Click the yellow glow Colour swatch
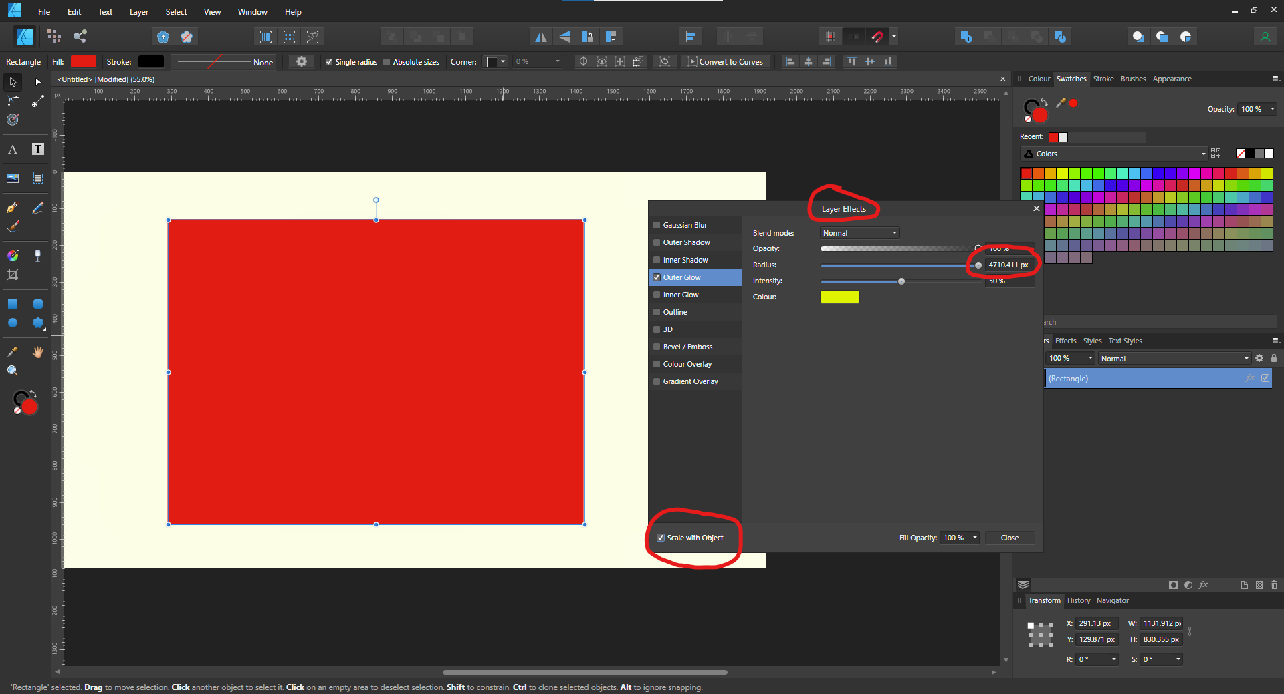1284x694 pixels. tap(839, 297)
